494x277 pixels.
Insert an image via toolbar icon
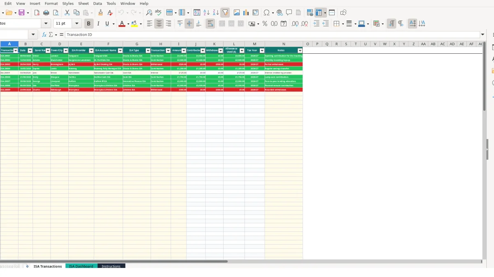(237, 13)
